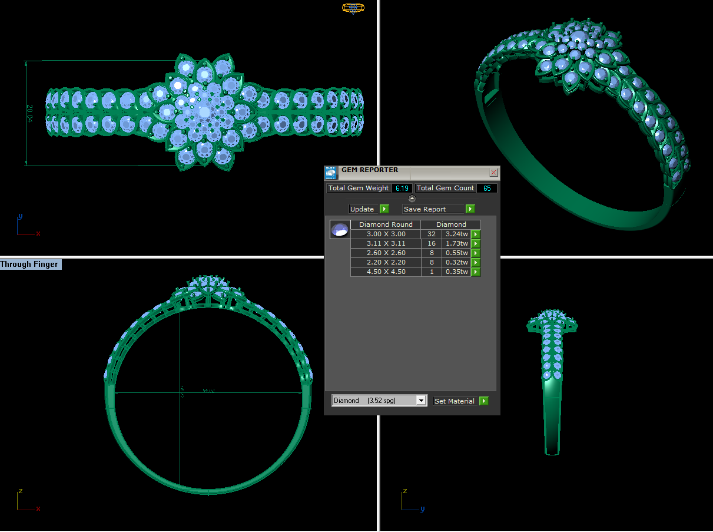
Task: Click the 20.04 dimension label in top view
Action: click(29, 113)
